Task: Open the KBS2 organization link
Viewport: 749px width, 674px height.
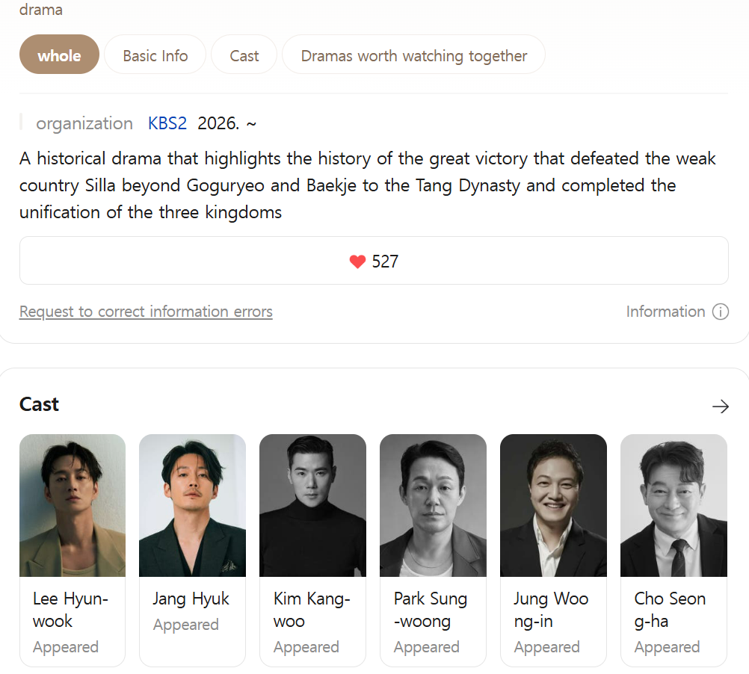Action: [167, 123]
